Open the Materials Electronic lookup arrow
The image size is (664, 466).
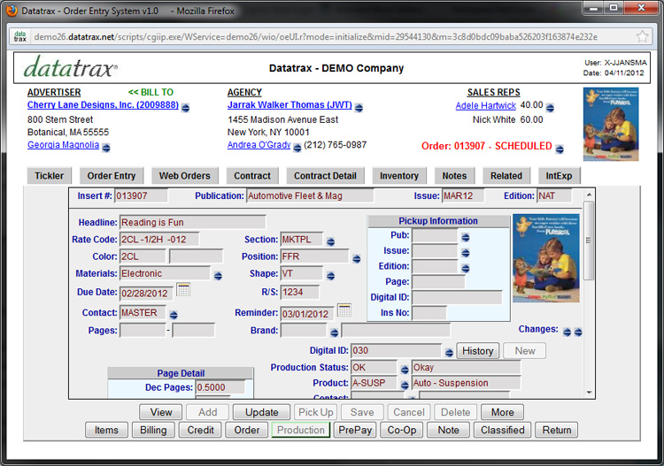pyautogui.click(x=218, y=276)
